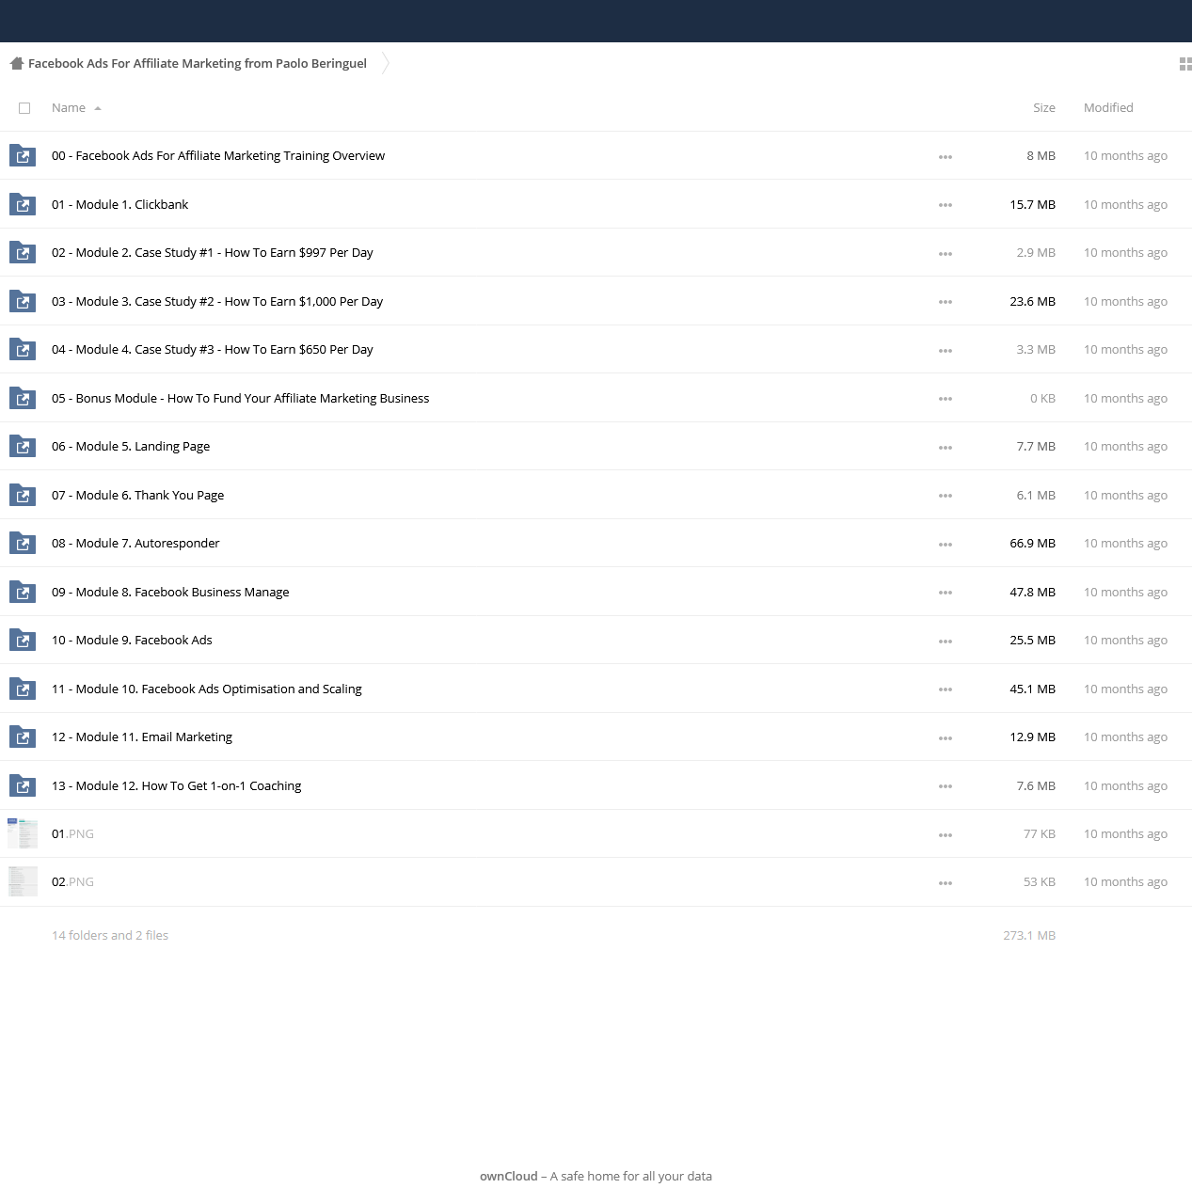The image size is (1192, 1204).
Task: Toggle the select-all files checkbox
Action: pos(24,108)
